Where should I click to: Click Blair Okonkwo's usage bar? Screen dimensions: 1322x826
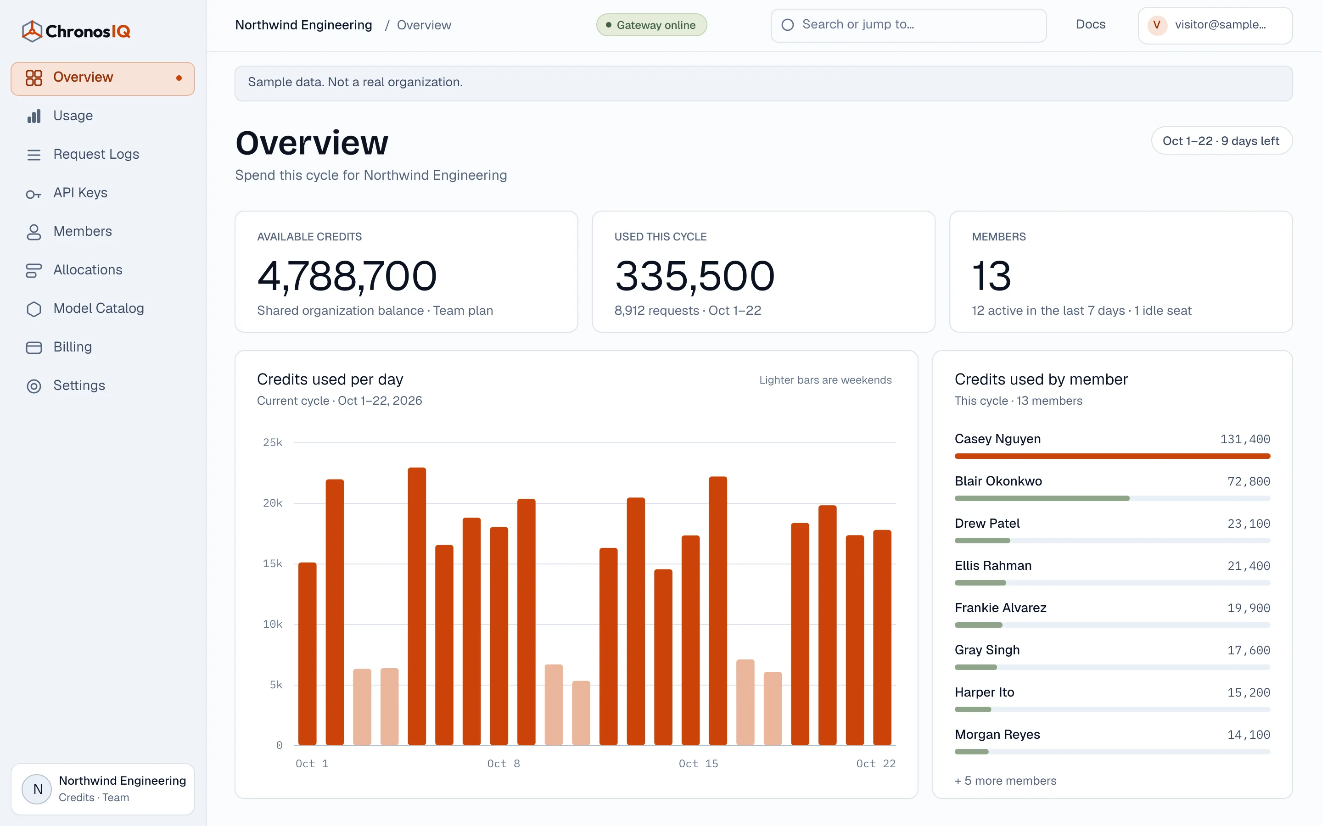click(1112, 498)
